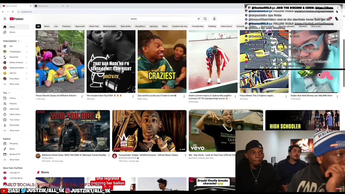345x194 pixels.
Task: Open options for Baltimore Street Story video
Action: coord(109,155)
